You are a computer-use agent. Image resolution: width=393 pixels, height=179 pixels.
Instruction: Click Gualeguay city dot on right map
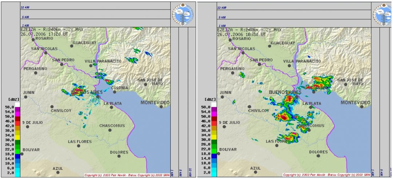point(270,47)
